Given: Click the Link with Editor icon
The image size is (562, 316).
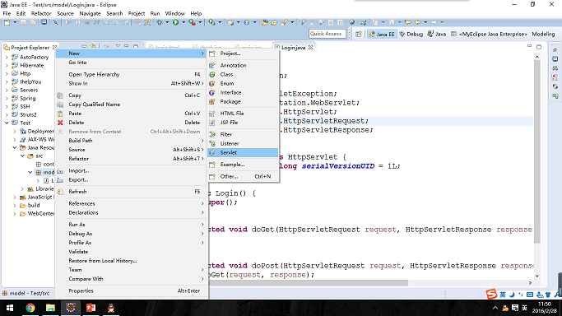Looking at the screenshot, I should point(93,47).
